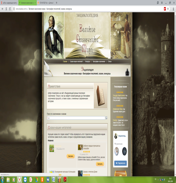Click the second VK member avatar
This screenshot has width=176, height=183.
(x=124, y=151)
